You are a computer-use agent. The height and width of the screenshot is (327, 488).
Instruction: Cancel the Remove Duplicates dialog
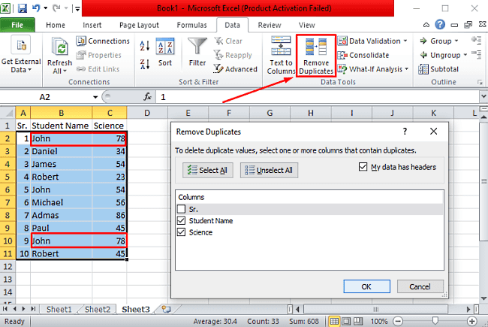pos(420,286)
